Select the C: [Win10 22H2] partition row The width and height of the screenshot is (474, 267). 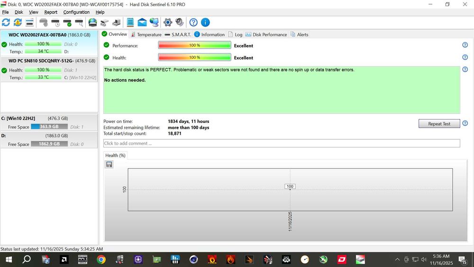pos(49,122)
